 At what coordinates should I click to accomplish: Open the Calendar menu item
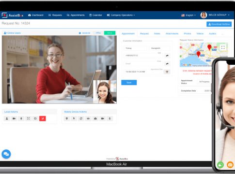click(x=95, y=15)
